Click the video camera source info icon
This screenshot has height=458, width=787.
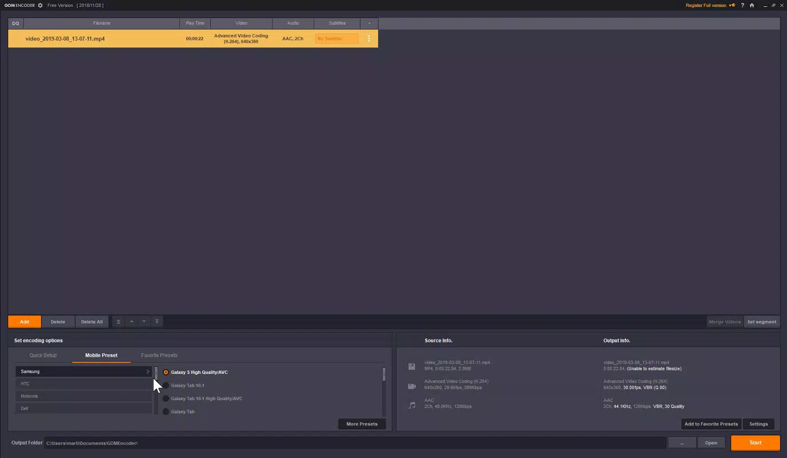[412, 386]
